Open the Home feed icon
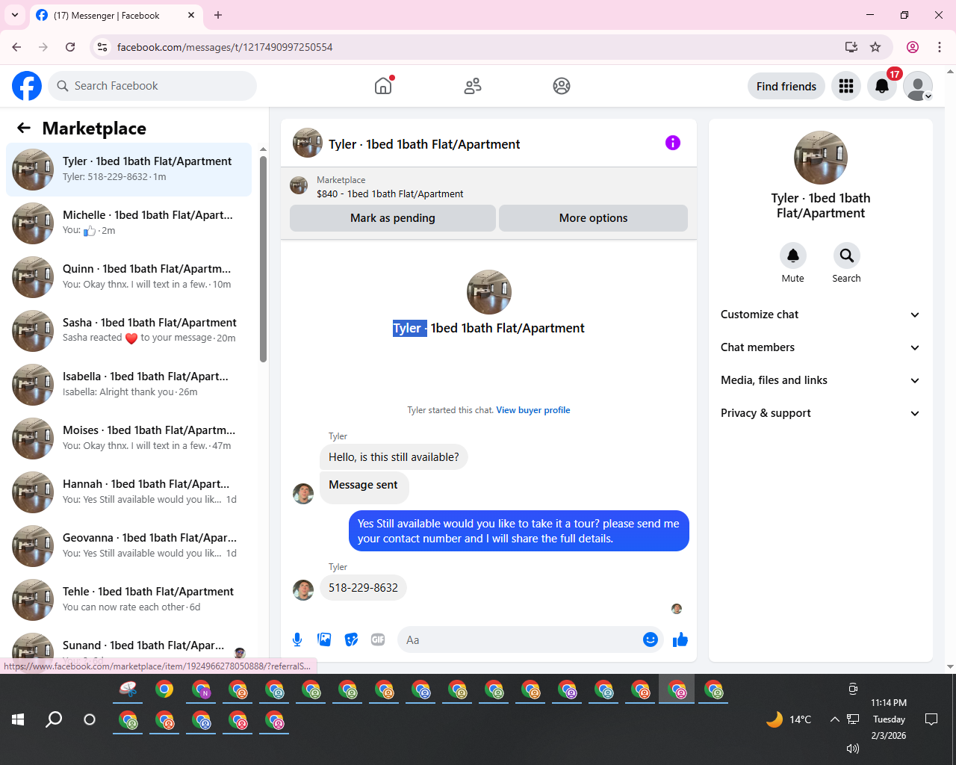 point(383,86)
